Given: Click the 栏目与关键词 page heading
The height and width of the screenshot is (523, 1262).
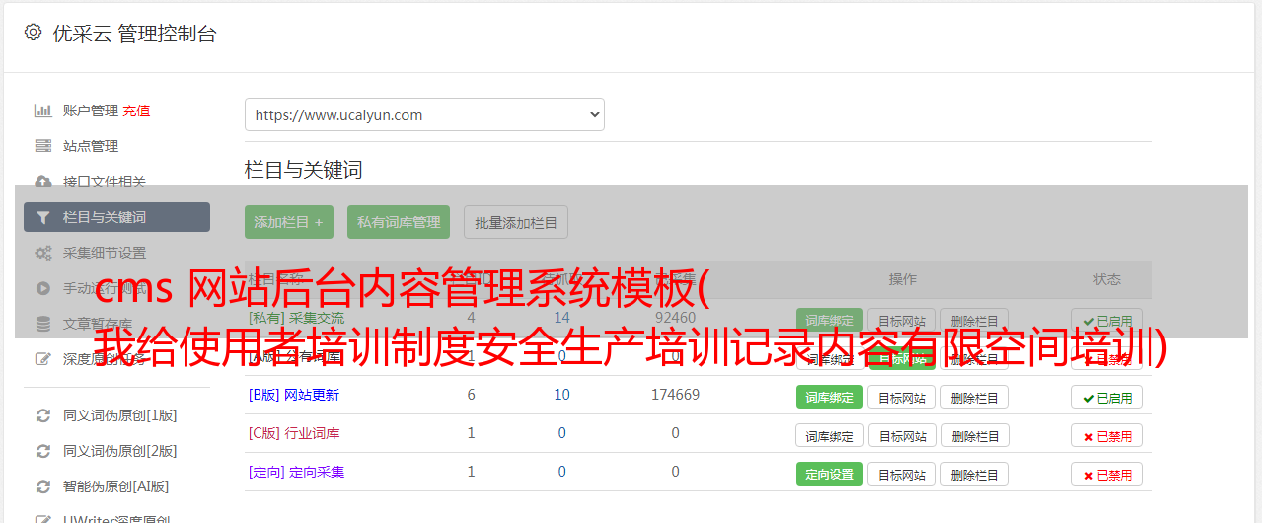Looking at the screenshot, I should (x=304, y=170).
